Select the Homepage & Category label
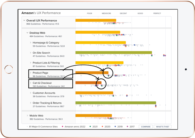Image resolution: width=195 pixels, height=138 pixels. click(46, 43)
